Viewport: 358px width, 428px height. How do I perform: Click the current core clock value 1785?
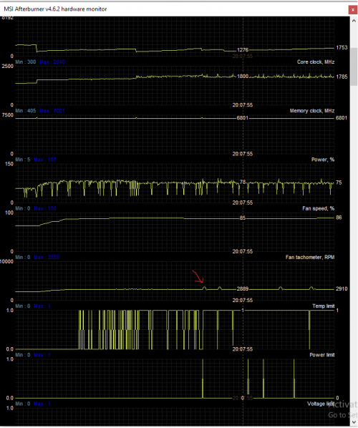coord(342,77)
